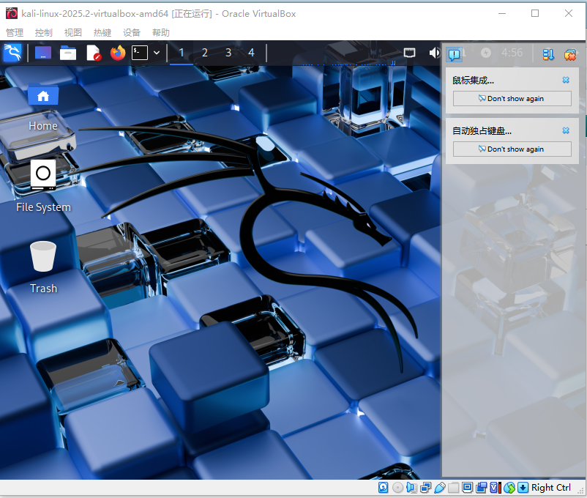Open the 帮助 menu

(161, 33)
